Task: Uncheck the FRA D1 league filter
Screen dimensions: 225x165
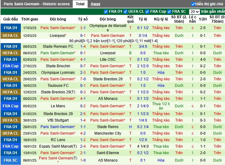Action: point(106,11)
